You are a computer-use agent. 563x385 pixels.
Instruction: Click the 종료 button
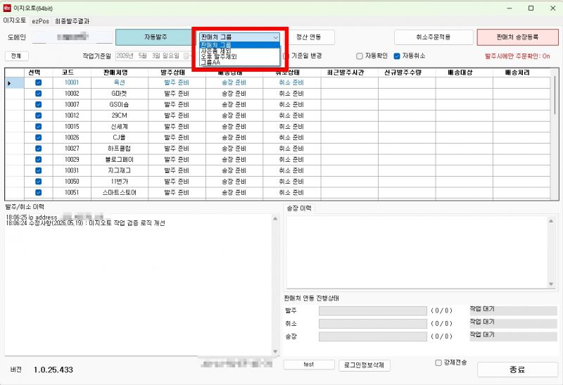(517, 370)
